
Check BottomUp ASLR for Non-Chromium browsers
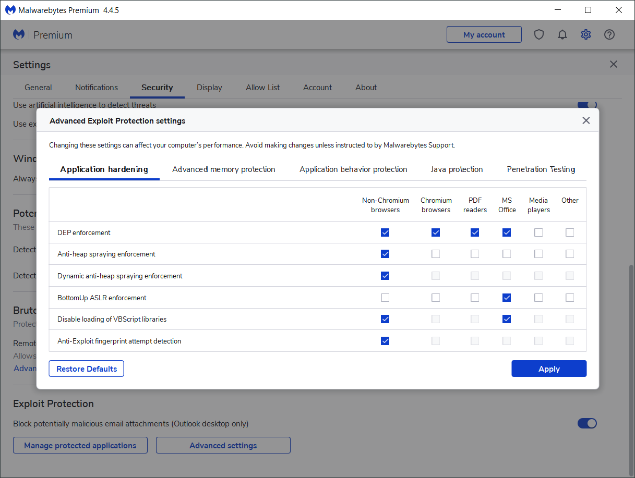385,298
